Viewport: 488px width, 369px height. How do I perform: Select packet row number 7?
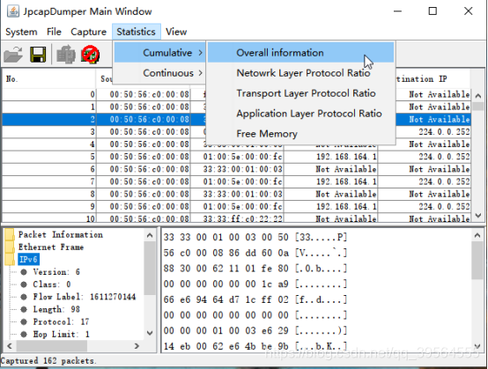(237, 181)
